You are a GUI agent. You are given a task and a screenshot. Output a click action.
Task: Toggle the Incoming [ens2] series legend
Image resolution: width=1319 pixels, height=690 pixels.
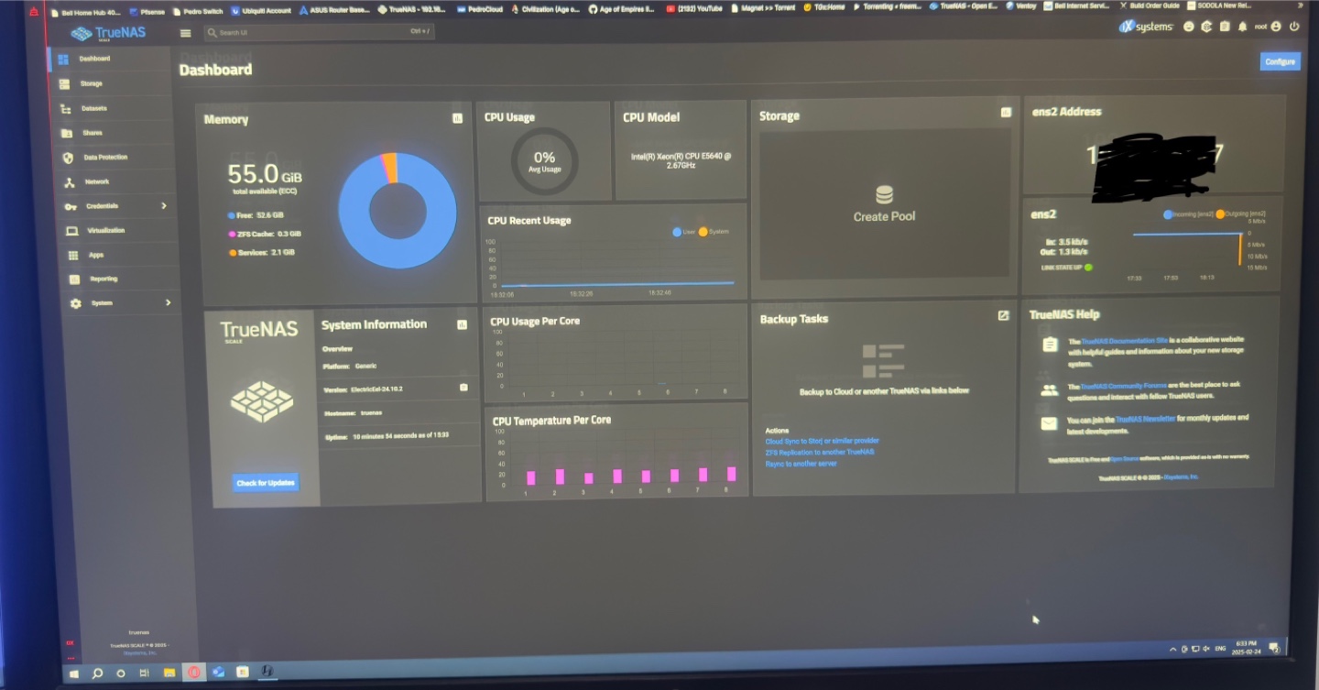1188,214
